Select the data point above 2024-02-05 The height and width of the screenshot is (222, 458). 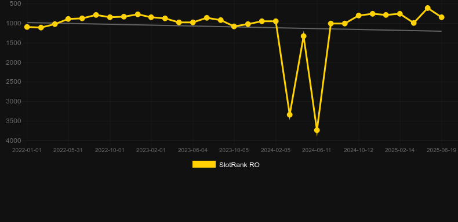click(x=276, y=21)
